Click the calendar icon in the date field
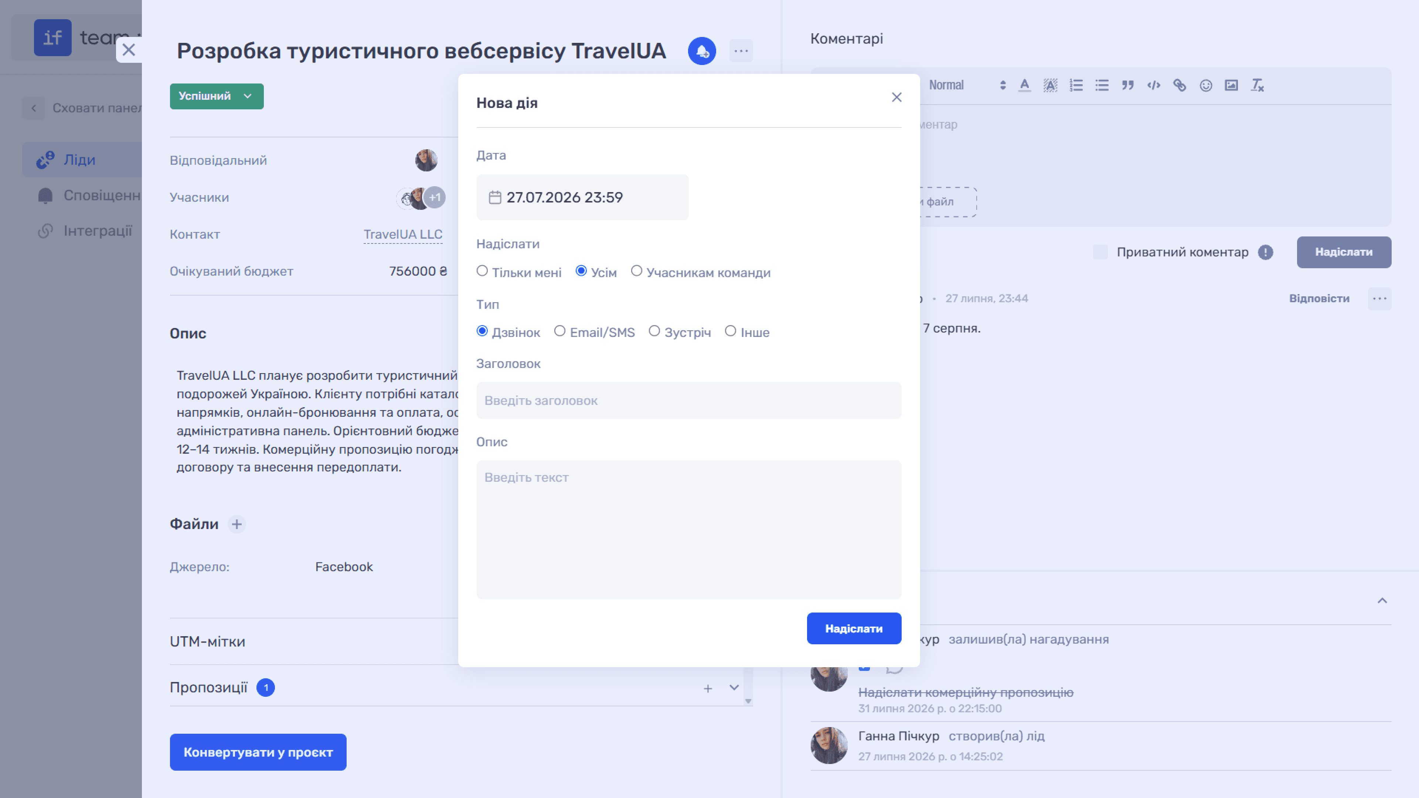Viewport: 1419px width, 798px height. click(495, 197)
